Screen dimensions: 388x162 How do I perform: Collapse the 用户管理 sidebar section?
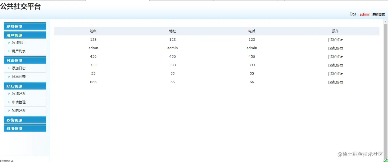coord(25,35)
